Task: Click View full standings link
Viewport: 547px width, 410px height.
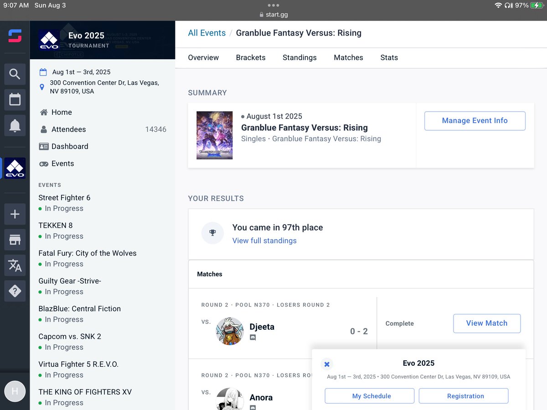Action: tap(264, 241)
